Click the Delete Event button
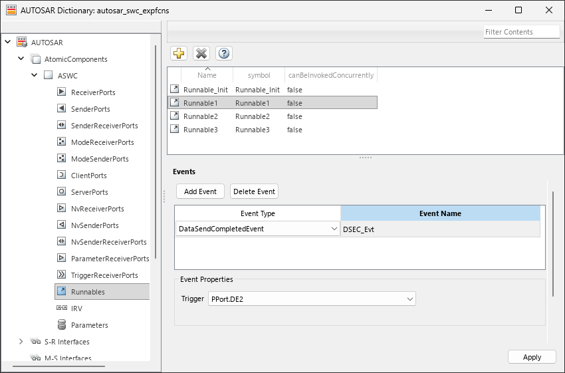 254,191
